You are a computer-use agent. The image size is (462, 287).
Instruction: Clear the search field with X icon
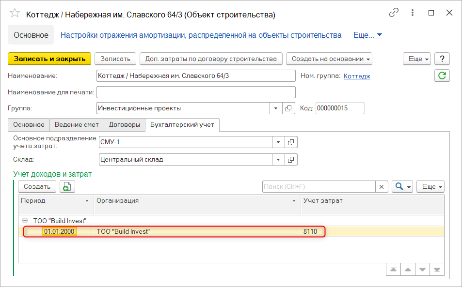pos(382,187)
